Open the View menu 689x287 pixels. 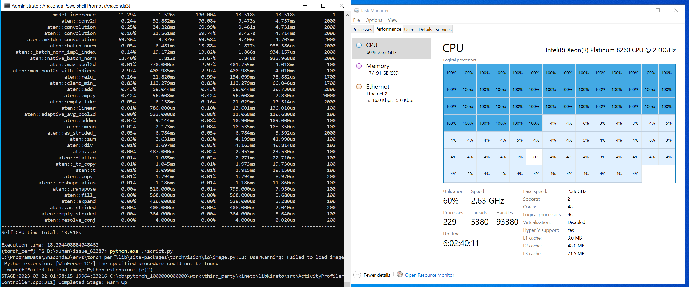pyautogui.click(x=392, y=20)
